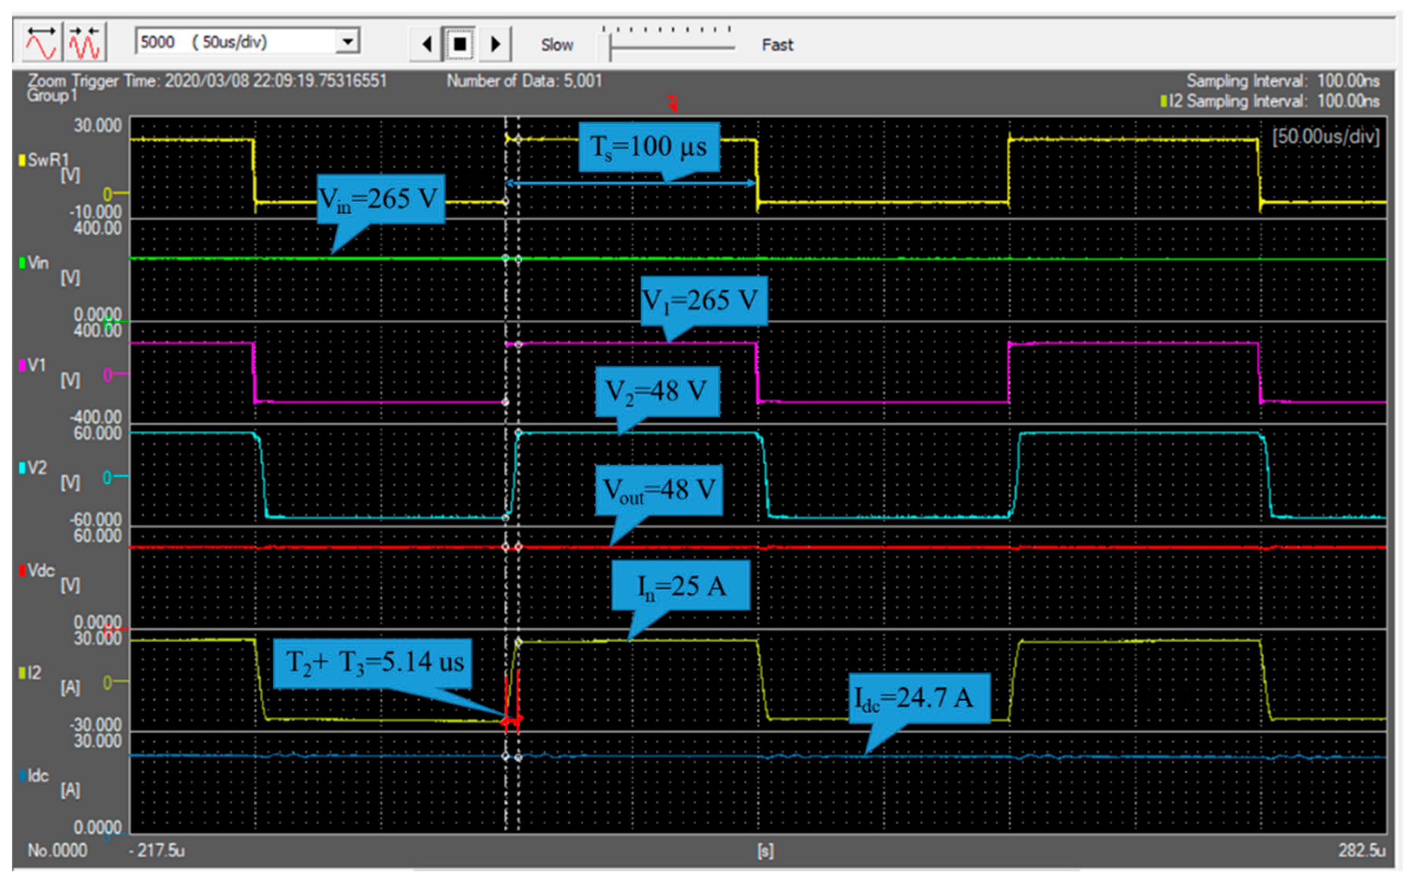Click the green Vin channel color marker

(22, 263)
